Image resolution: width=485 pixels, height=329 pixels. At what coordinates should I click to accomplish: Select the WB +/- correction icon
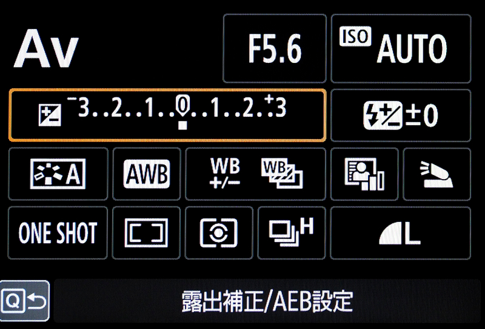[225, 173]
